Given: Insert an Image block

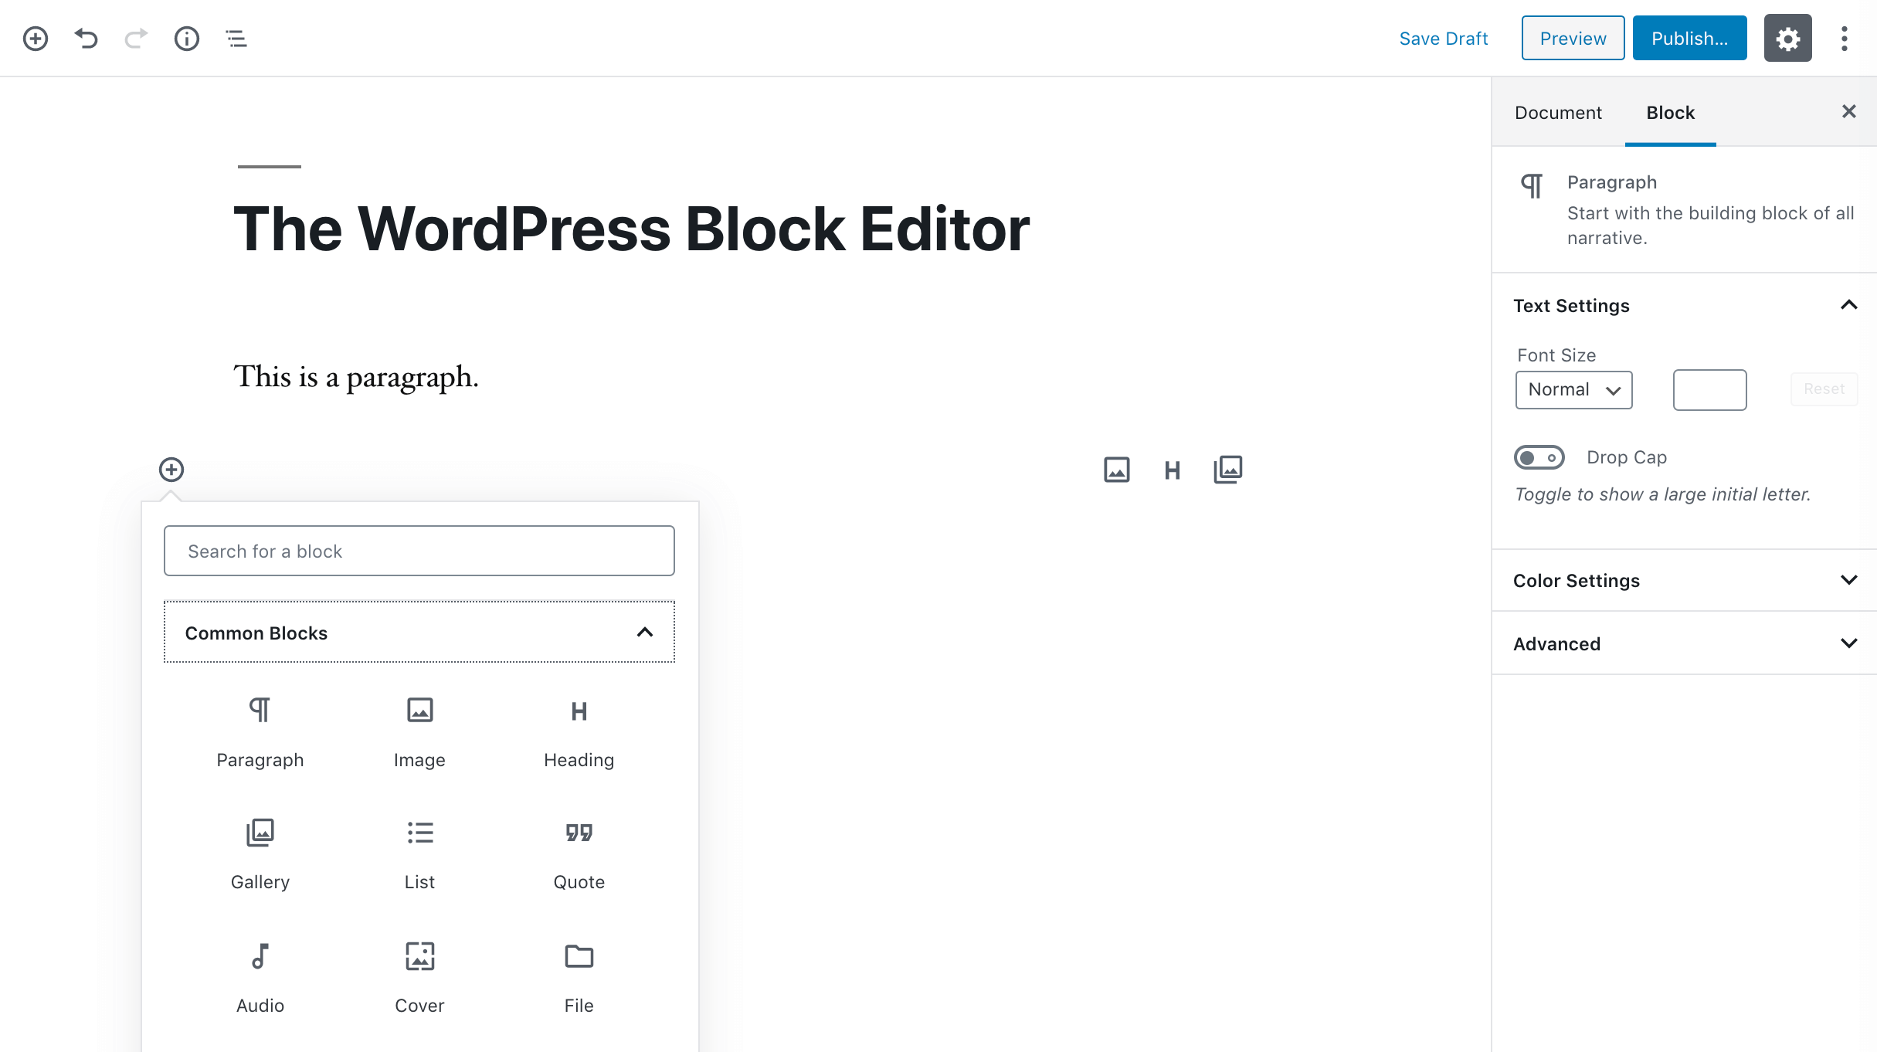Looking at the screenshot, I should [419, 732].
